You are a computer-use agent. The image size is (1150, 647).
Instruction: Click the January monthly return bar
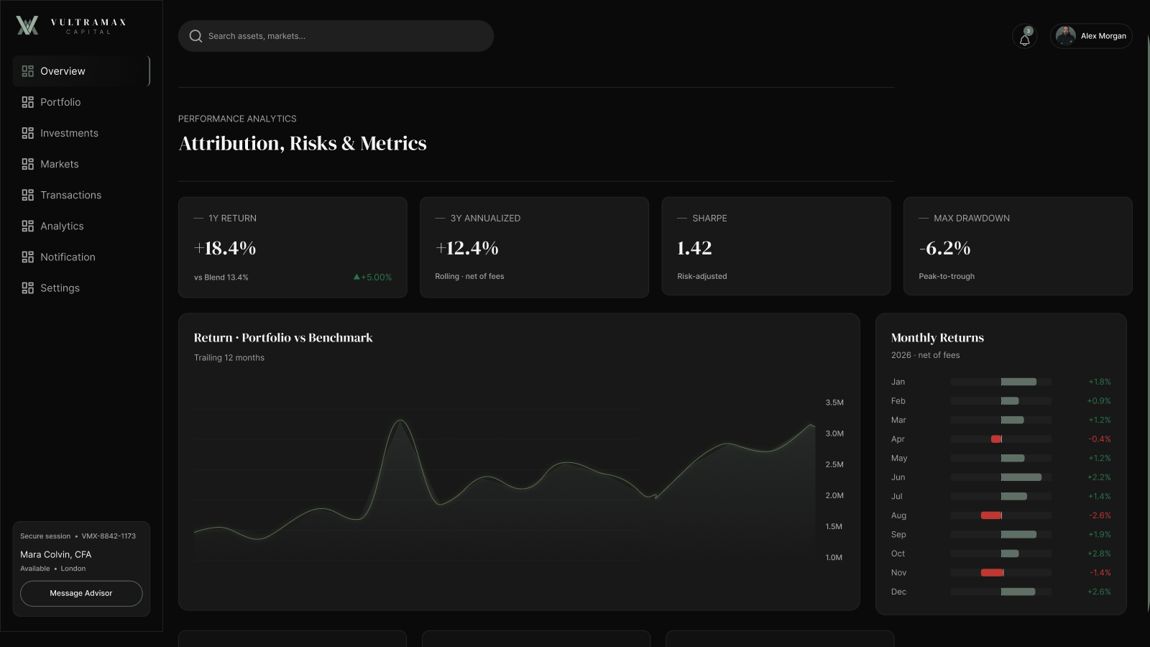coord(1018,382)
